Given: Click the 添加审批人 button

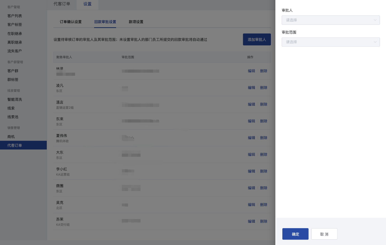Looking at the screenshot, I should [257, 39].
